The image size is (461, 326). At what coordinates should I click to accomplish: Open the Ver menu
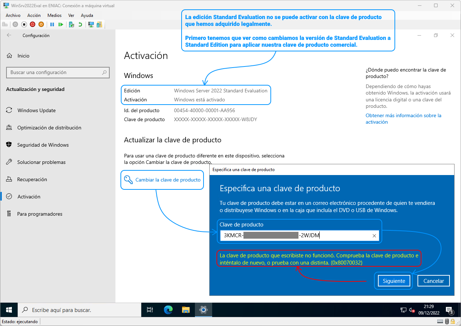point(71,15)
